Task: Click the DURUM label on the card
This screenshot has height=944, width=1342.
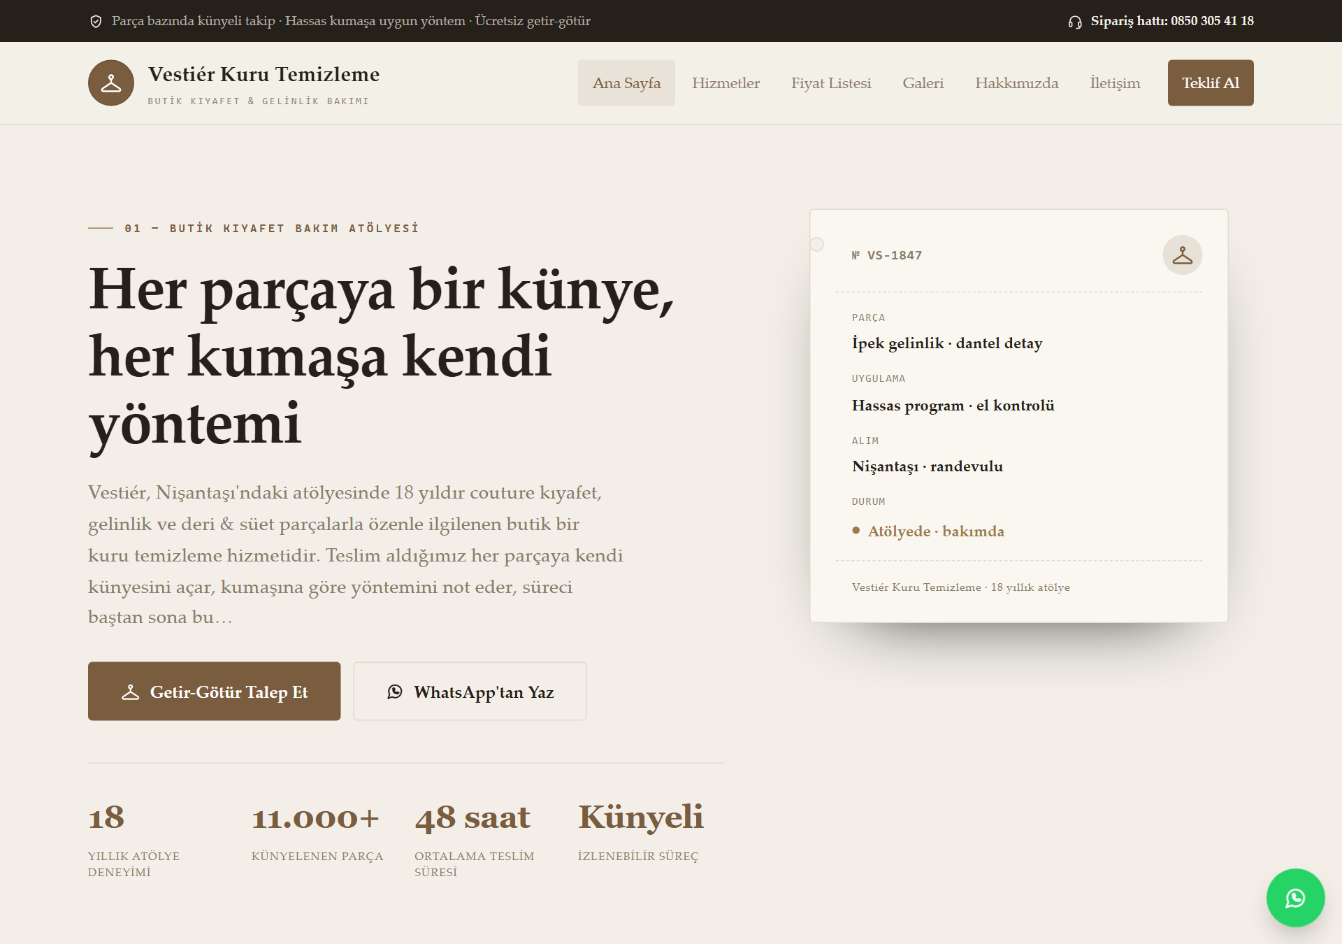Action: pos(869,502)
